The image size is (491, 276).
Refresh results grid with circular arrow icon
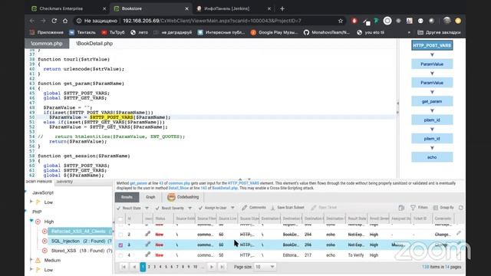[x=460, y=208]
